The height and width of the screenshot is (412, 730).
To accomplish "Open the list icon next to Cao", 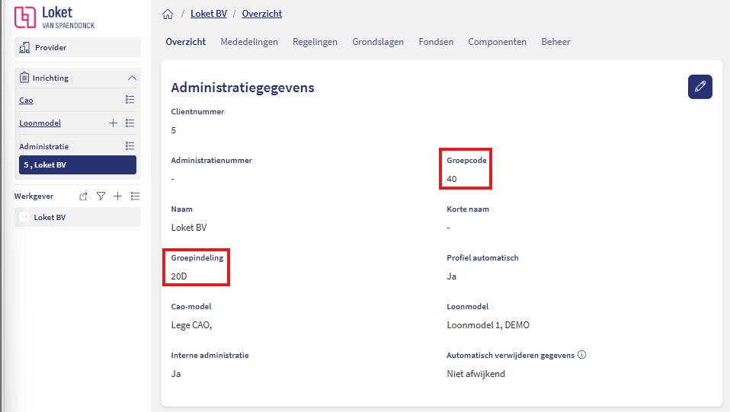I will [130, 100].
